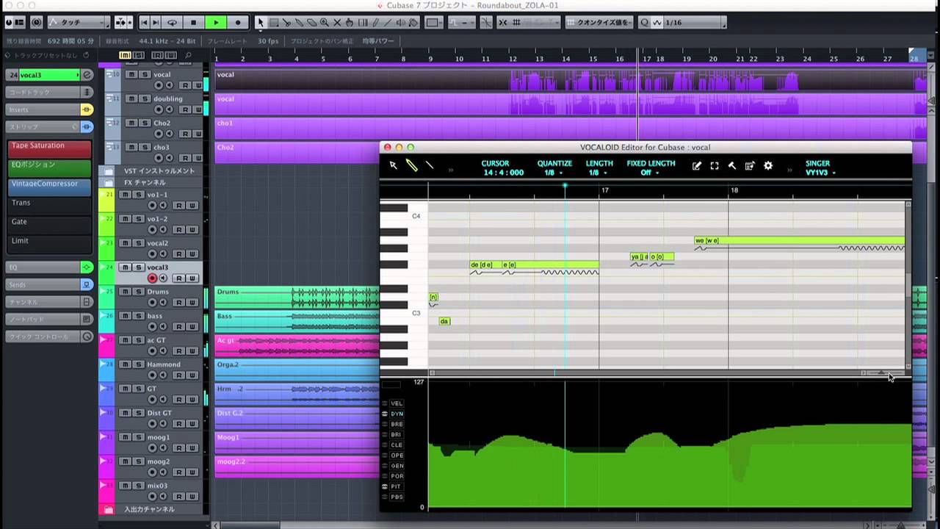Open the VOCALOID editor settings gear
The width and height of the screenshot is (940, 529).
pos(768,166)
